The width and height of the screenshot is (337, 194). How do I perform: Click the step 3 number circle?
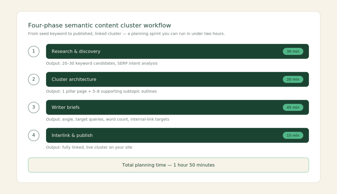coord(34,107)
